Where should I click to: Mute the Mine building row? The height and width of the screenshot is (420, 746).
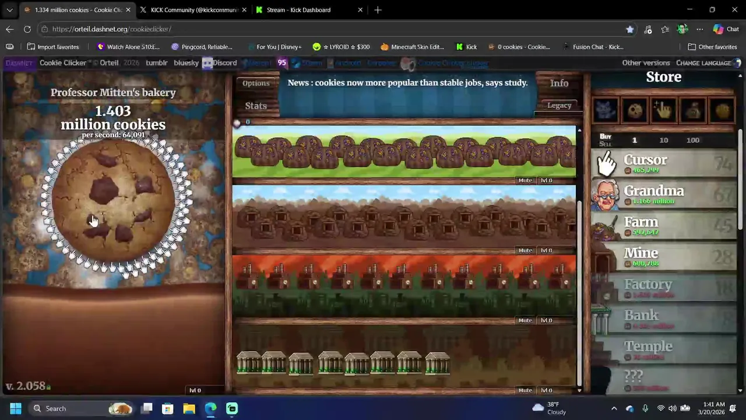point(525,250)
